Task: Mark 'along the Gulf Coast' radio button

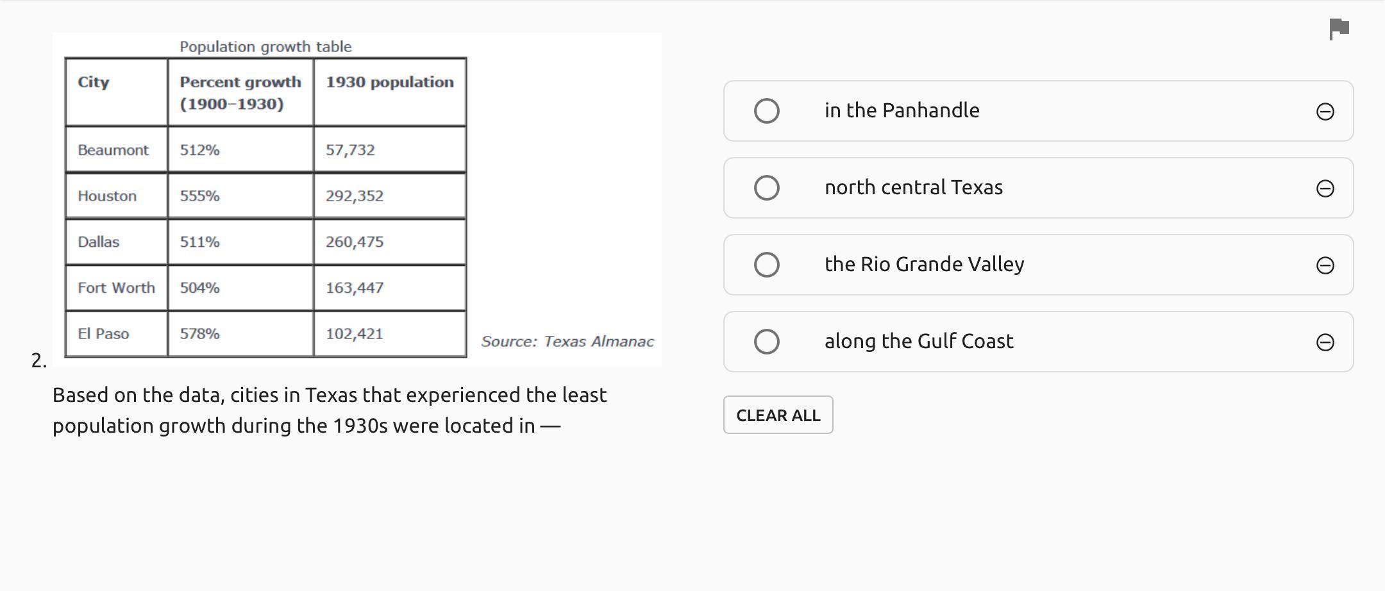Action: point(766,342)
